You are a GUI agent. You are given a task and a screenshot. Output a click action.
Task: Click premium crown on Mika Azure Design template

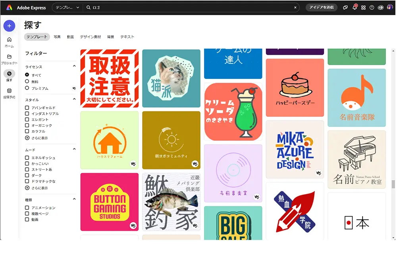(318, 173)
